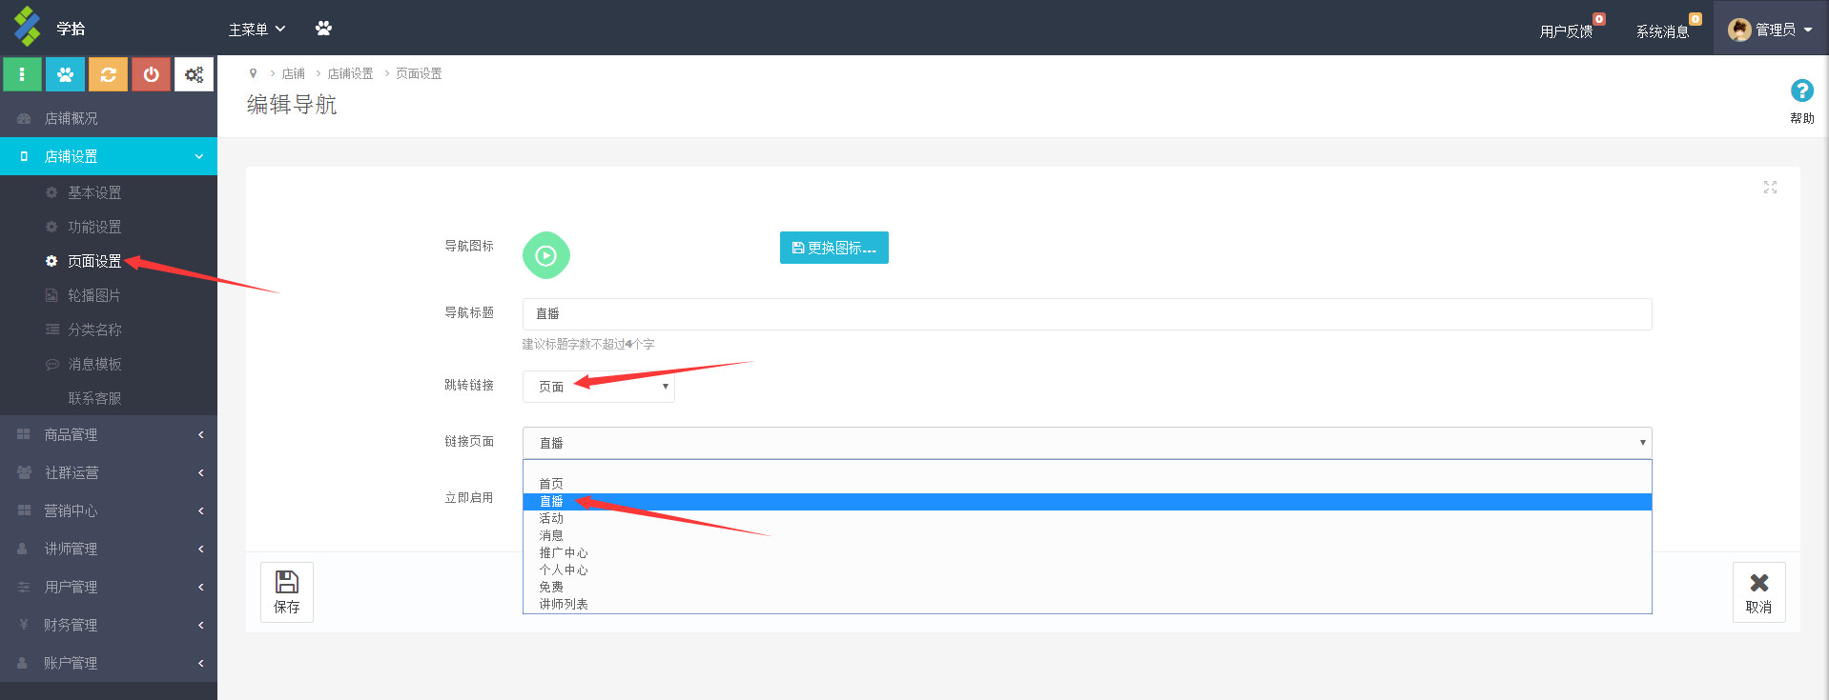Open 轮播图片 in the sidebar

[x=93, y=295]
